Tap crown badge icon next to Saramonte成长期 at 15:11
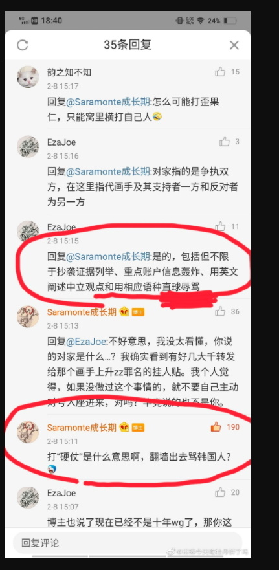 tap(124, 427)
